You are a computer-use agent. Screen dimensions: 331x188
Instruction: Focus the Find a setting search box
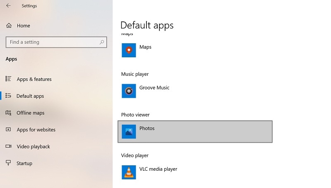56,42
